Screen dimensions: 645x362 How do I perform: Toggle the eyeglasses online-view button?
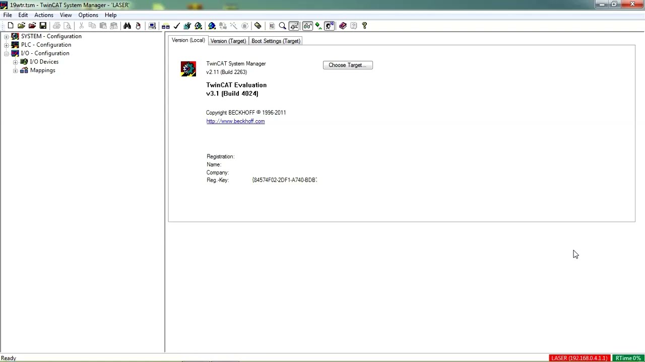coord(307,26)
